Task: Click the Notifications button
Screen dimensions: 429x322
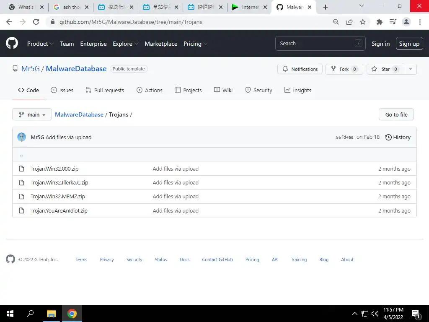Action: pyautogui.click(x=300, y=69)
